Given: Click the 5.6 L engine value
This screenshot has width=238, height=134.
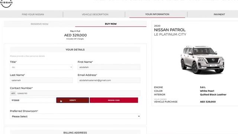Looking at the screenshot, I should pos(203,87).
